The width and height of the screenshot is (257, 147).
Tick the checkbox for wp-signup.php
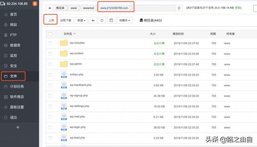coord(50,96)
